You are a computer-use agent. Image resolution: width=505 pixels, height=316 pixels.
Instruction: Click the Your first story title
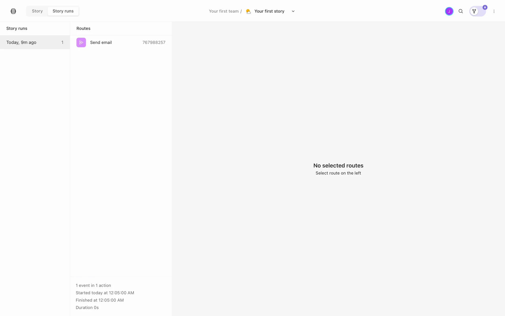[269, 11]
